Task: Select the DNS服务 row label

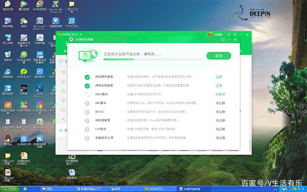Action: point(101,103)
